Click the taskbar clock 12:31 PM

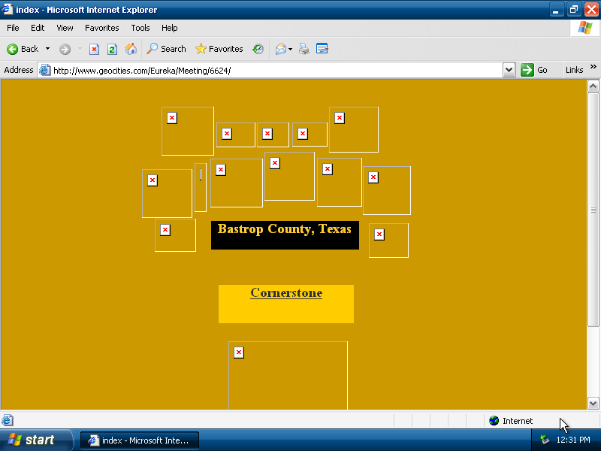coord(573,440)
